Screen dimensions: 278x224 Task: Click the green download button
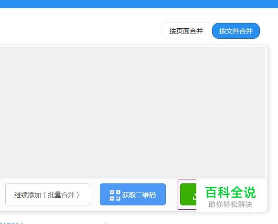coord(188,194)
